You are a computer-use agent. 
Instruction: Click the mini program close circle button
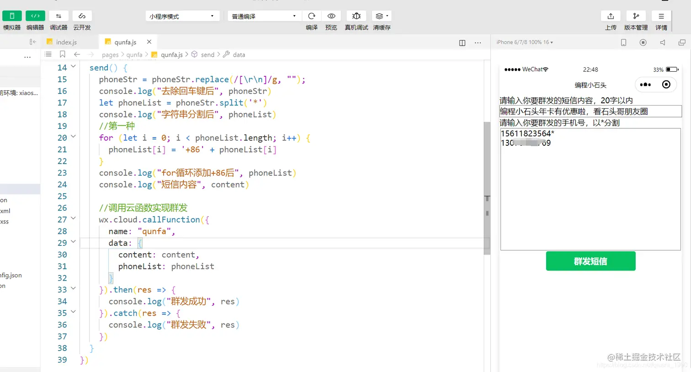[666, 85]
